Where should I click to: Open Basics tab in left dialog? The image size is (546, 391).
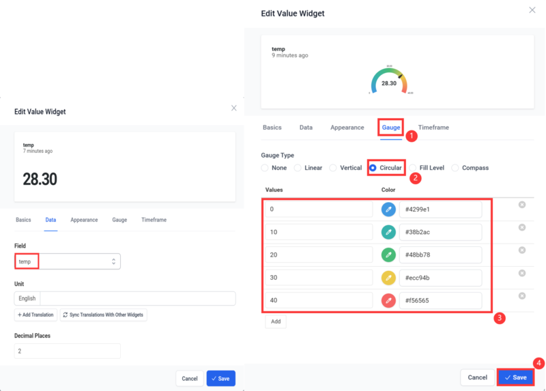coord(23,220)
